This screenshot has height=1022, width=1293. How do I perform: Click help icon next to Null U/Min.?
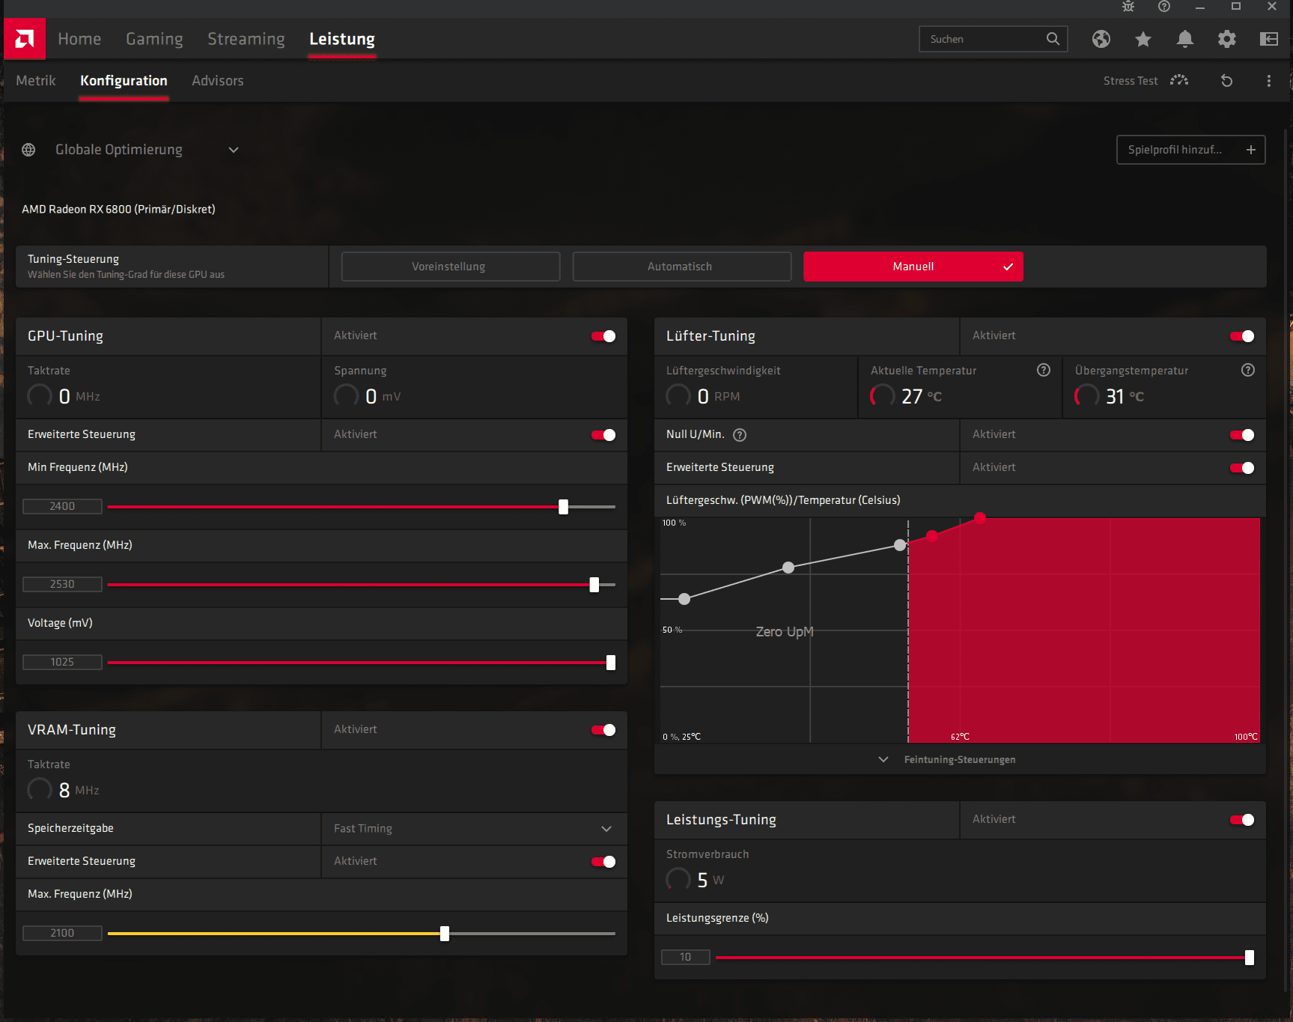point(740,435)
